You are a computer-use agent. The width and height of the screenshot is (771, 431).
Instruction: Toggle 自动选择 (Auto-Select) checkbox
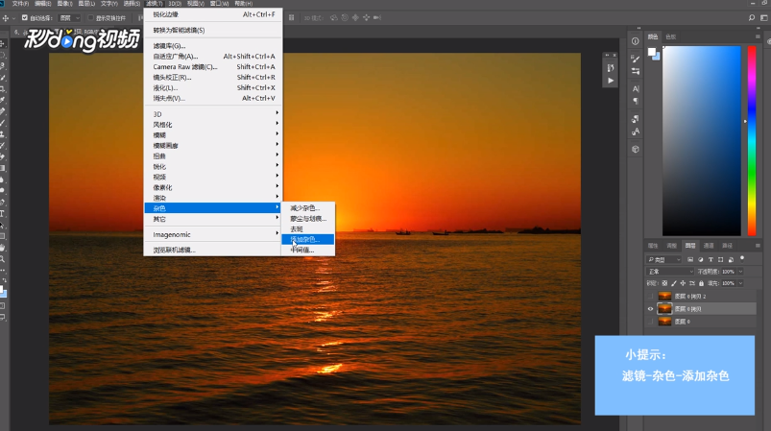(25, 17)
